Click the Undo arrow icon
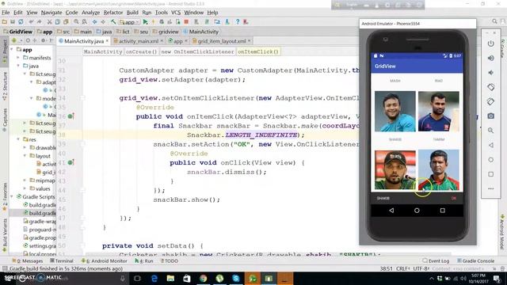 point(31,22)
